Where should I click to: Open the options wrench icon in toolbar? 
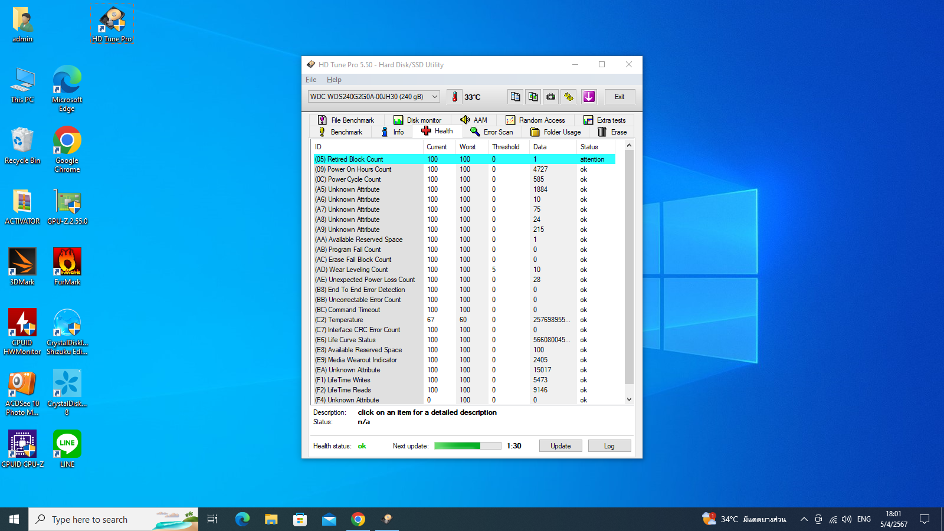(x=569, y=97)
